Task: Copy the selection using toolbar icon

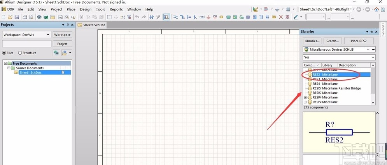Action: click(x=88, y=17)
